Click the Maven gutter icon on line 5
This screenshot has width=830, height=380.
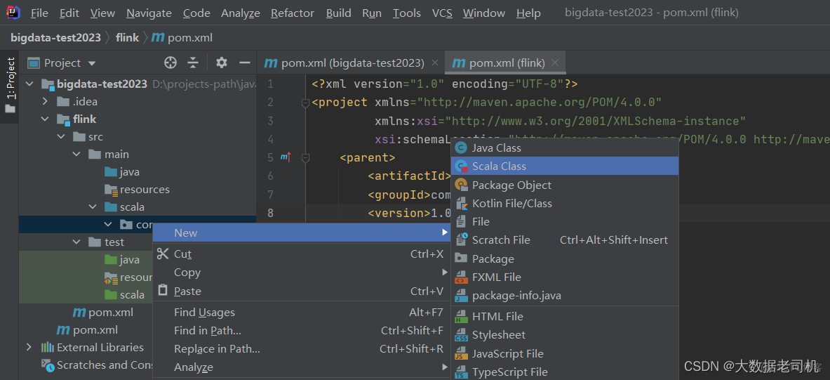pyautogui.click(x=286, y=157)
